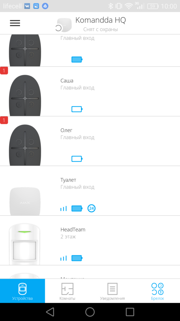Open HeadTeam motion detector entry
The height and width of the screenshot is (321, 180).
pyautogui.click(x=90, y=240)
